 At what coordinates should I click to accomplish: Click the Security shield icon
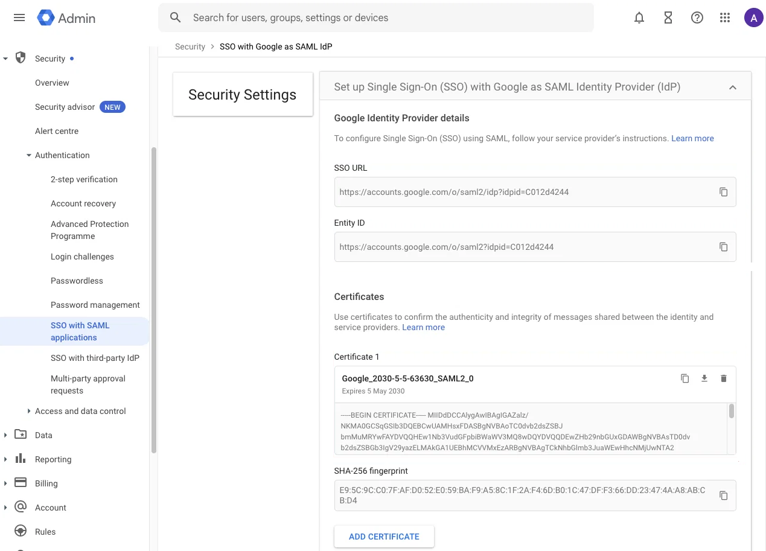tap(21, 58)
